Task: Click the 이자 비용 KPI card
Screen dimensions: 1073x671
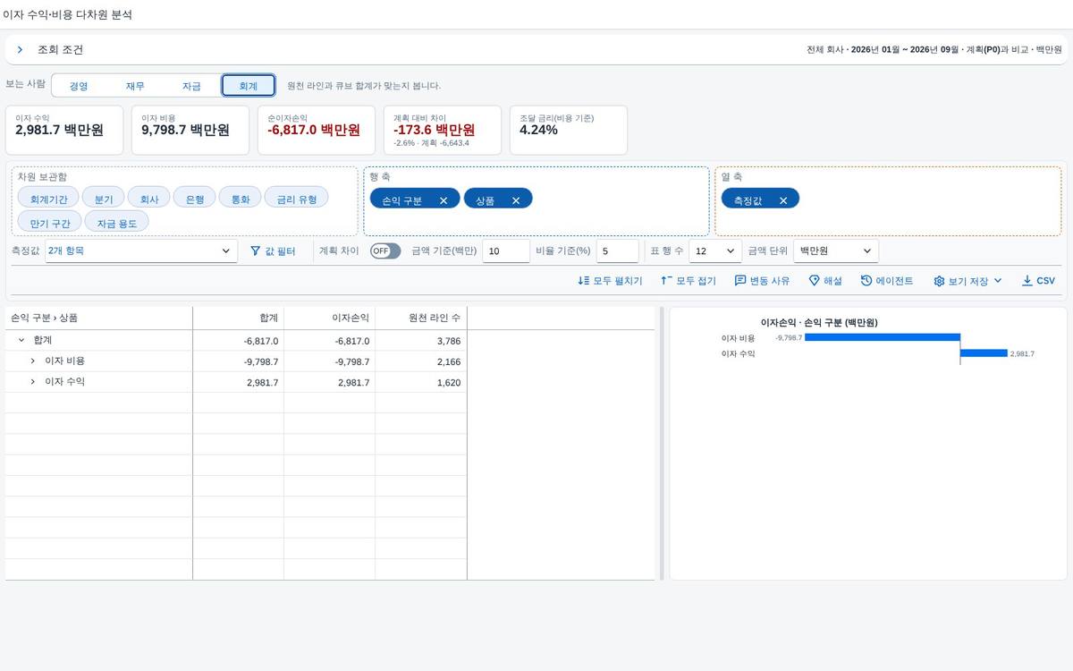Action: coord(191,130)
